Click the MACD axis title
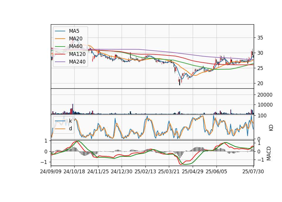This screenshot has width=282, height=202. pyautogui.click(x=269, y=153)
